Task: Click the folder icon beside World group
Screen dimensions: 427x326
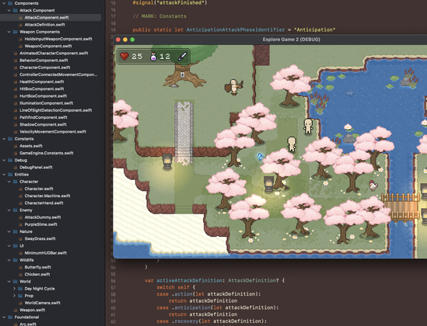Action: 16,282
